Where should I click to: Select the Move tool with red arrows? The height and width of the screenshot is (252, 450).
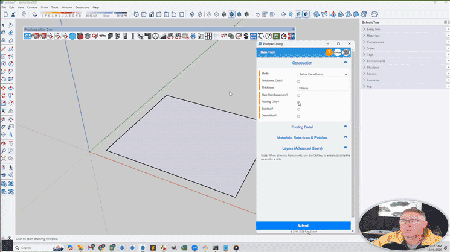(4, 88)
